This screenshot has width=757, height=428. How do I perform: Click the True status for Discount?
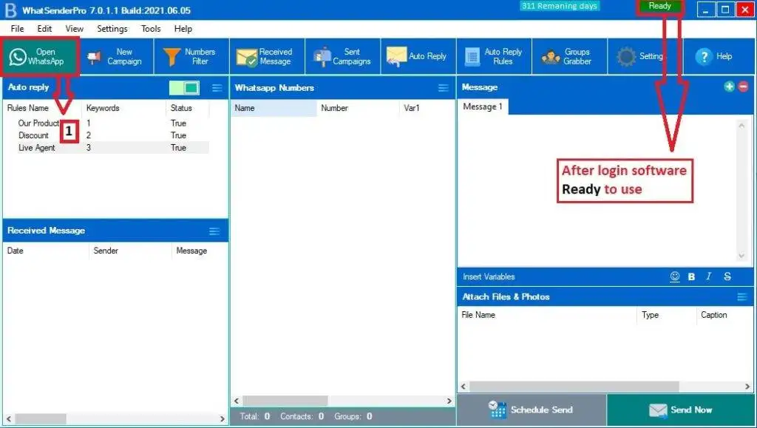(178, 135)
